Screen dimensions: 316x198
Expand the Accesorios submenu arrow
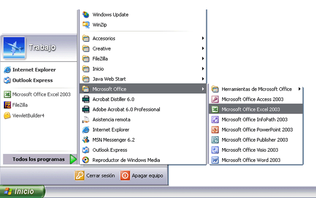point(203,38)
